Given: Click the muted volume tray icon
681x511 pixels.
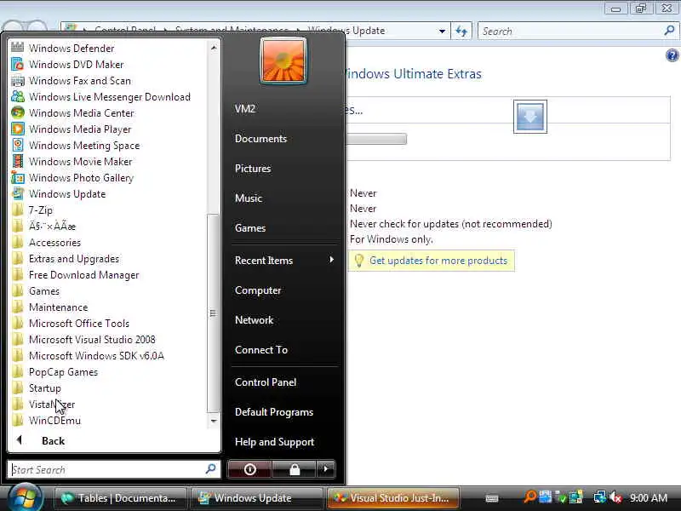Looking at the screenshot, I should tap(615, 497).
